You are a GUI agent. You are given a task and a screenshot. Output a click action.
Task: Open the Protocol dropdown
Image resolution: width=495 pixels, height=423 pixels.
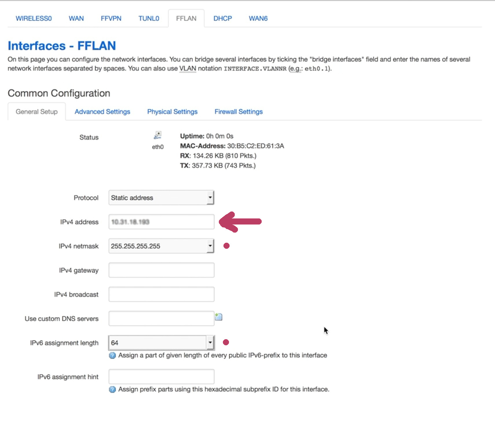(x=161, y=198)
